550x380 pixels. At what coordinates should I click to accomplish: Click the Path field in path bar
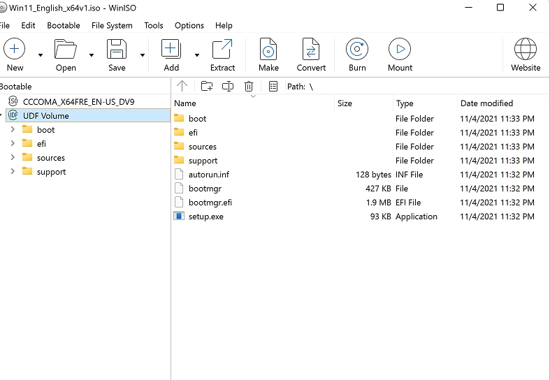(x=416, y=86)
